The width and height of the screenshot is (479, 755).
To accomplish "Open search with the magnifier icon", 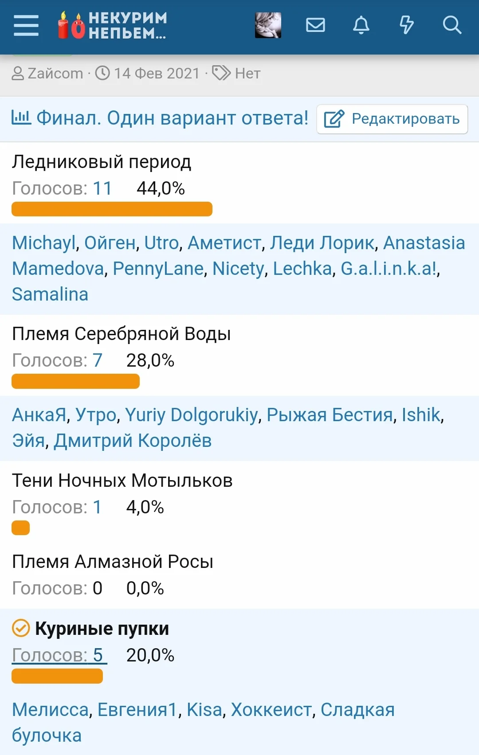I will click(452, 25).
